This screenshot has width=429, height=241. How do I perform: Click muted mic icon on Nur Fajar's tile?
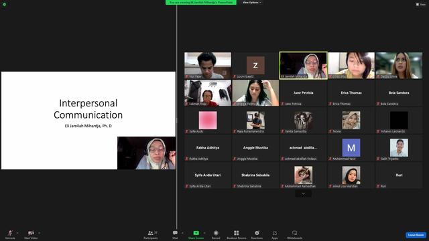(x=187, y=76)
